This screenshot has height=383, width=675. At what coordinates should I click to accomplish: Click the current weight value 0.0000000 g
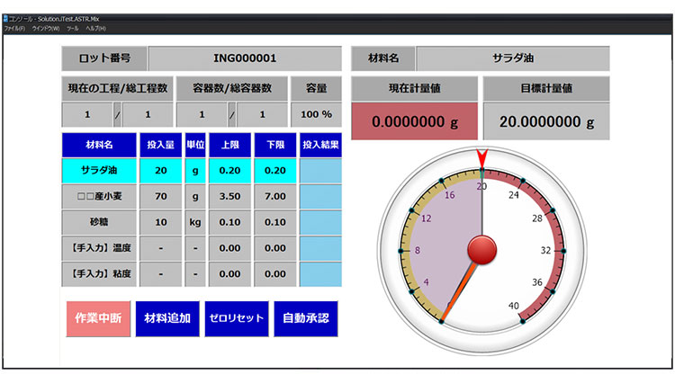click(415, 121)
